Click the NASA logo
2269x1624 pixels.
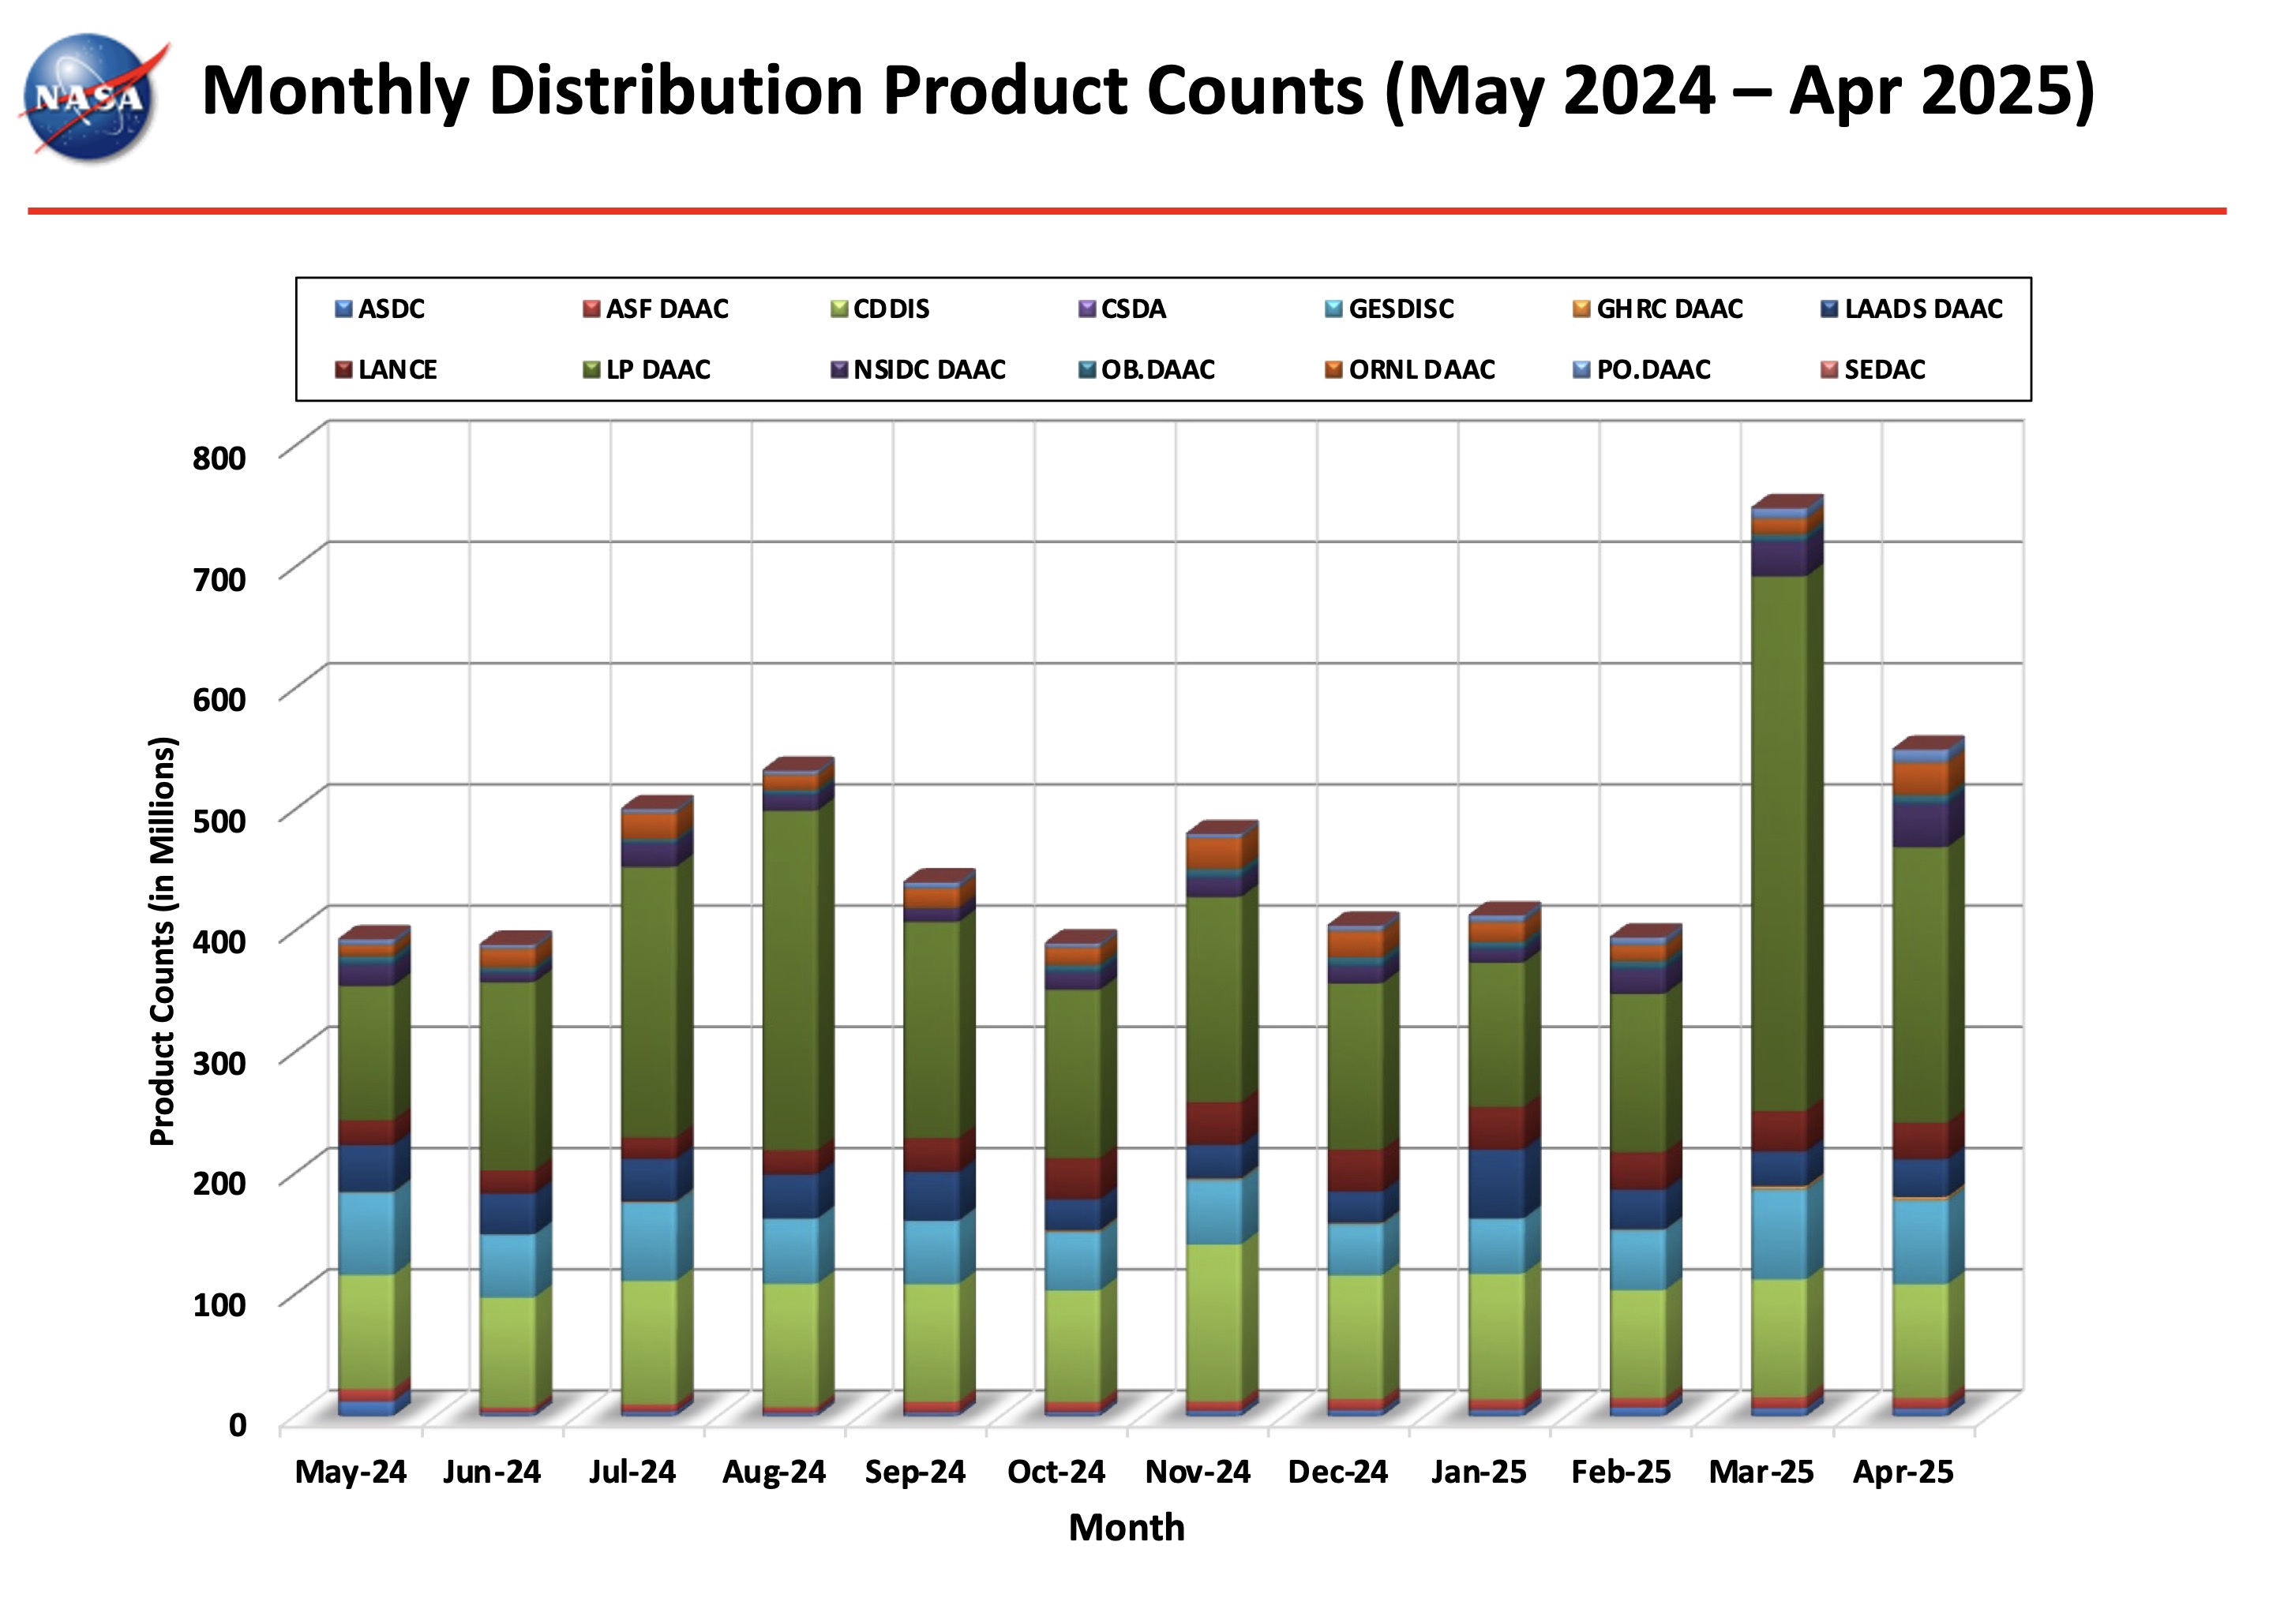(x=94, y=97)
